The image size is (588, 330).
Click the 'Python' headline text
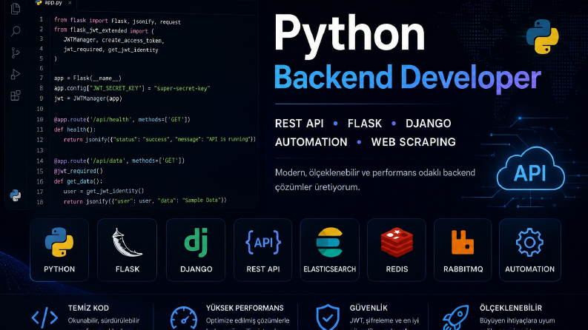(349, 36)
